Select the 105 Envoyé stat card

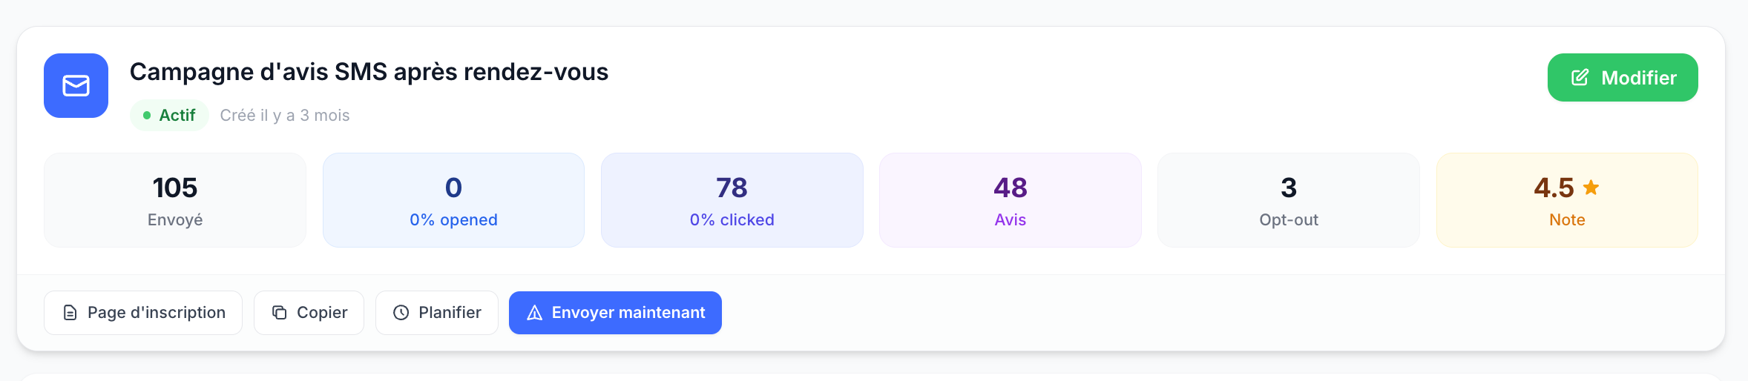[175, 200]
